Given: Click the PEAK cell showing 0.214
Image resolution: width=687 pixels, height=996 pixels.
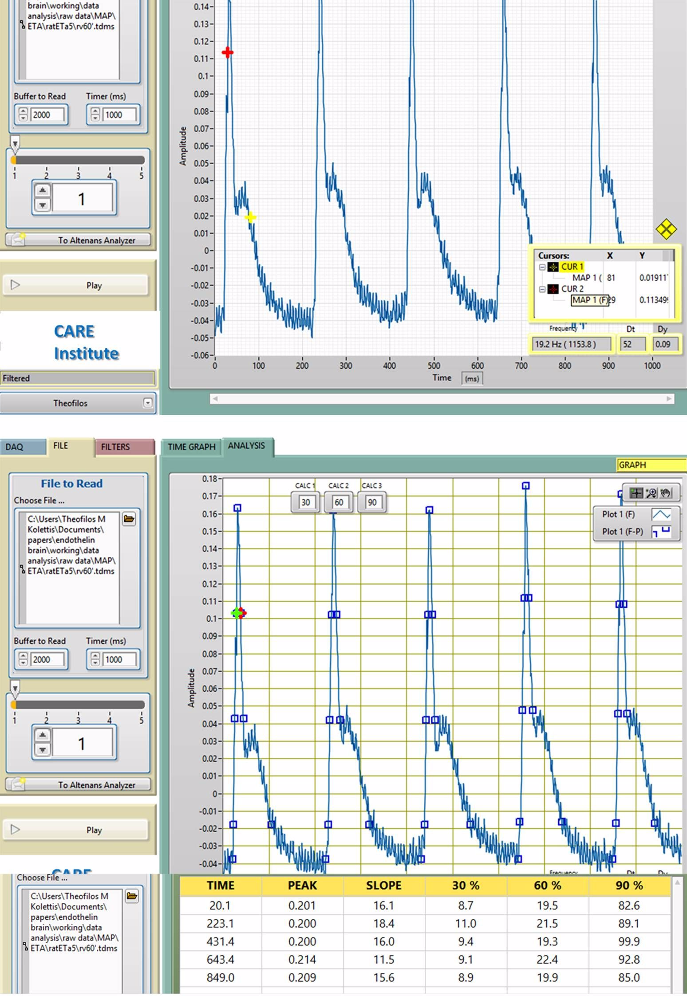Looking at the screenshot, I should pos(302,959).
